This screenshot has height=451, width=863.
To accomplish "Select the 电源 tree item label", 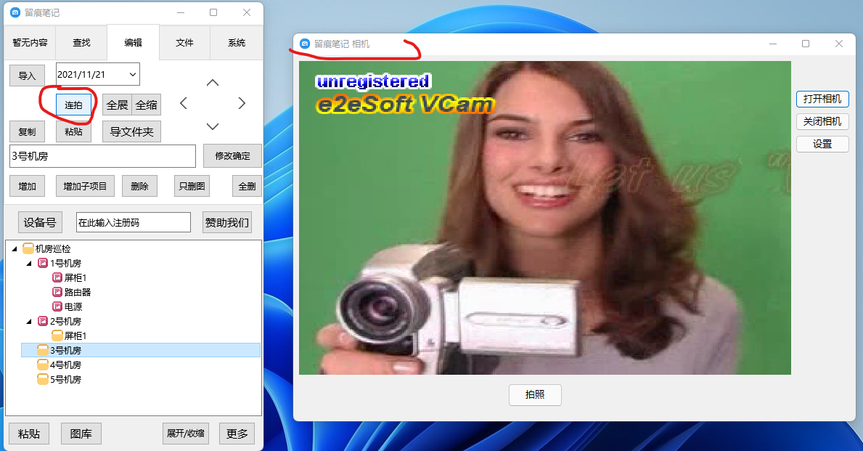I will (x=73, y=306).
